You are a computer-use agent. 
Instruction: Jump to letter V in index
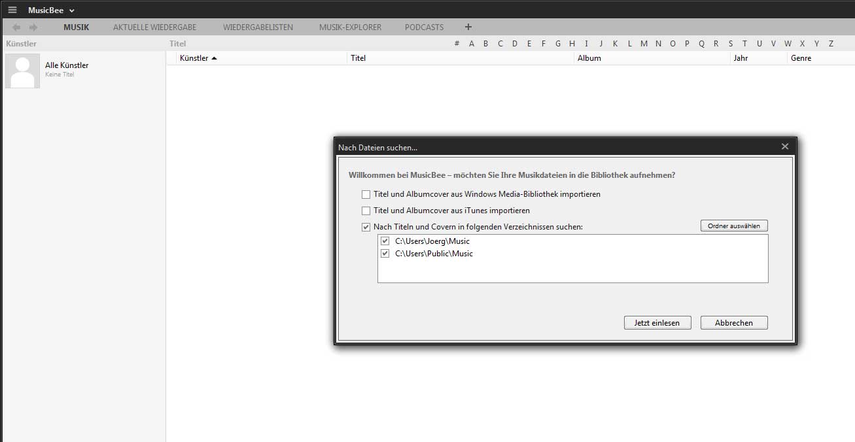coord(773,44)
